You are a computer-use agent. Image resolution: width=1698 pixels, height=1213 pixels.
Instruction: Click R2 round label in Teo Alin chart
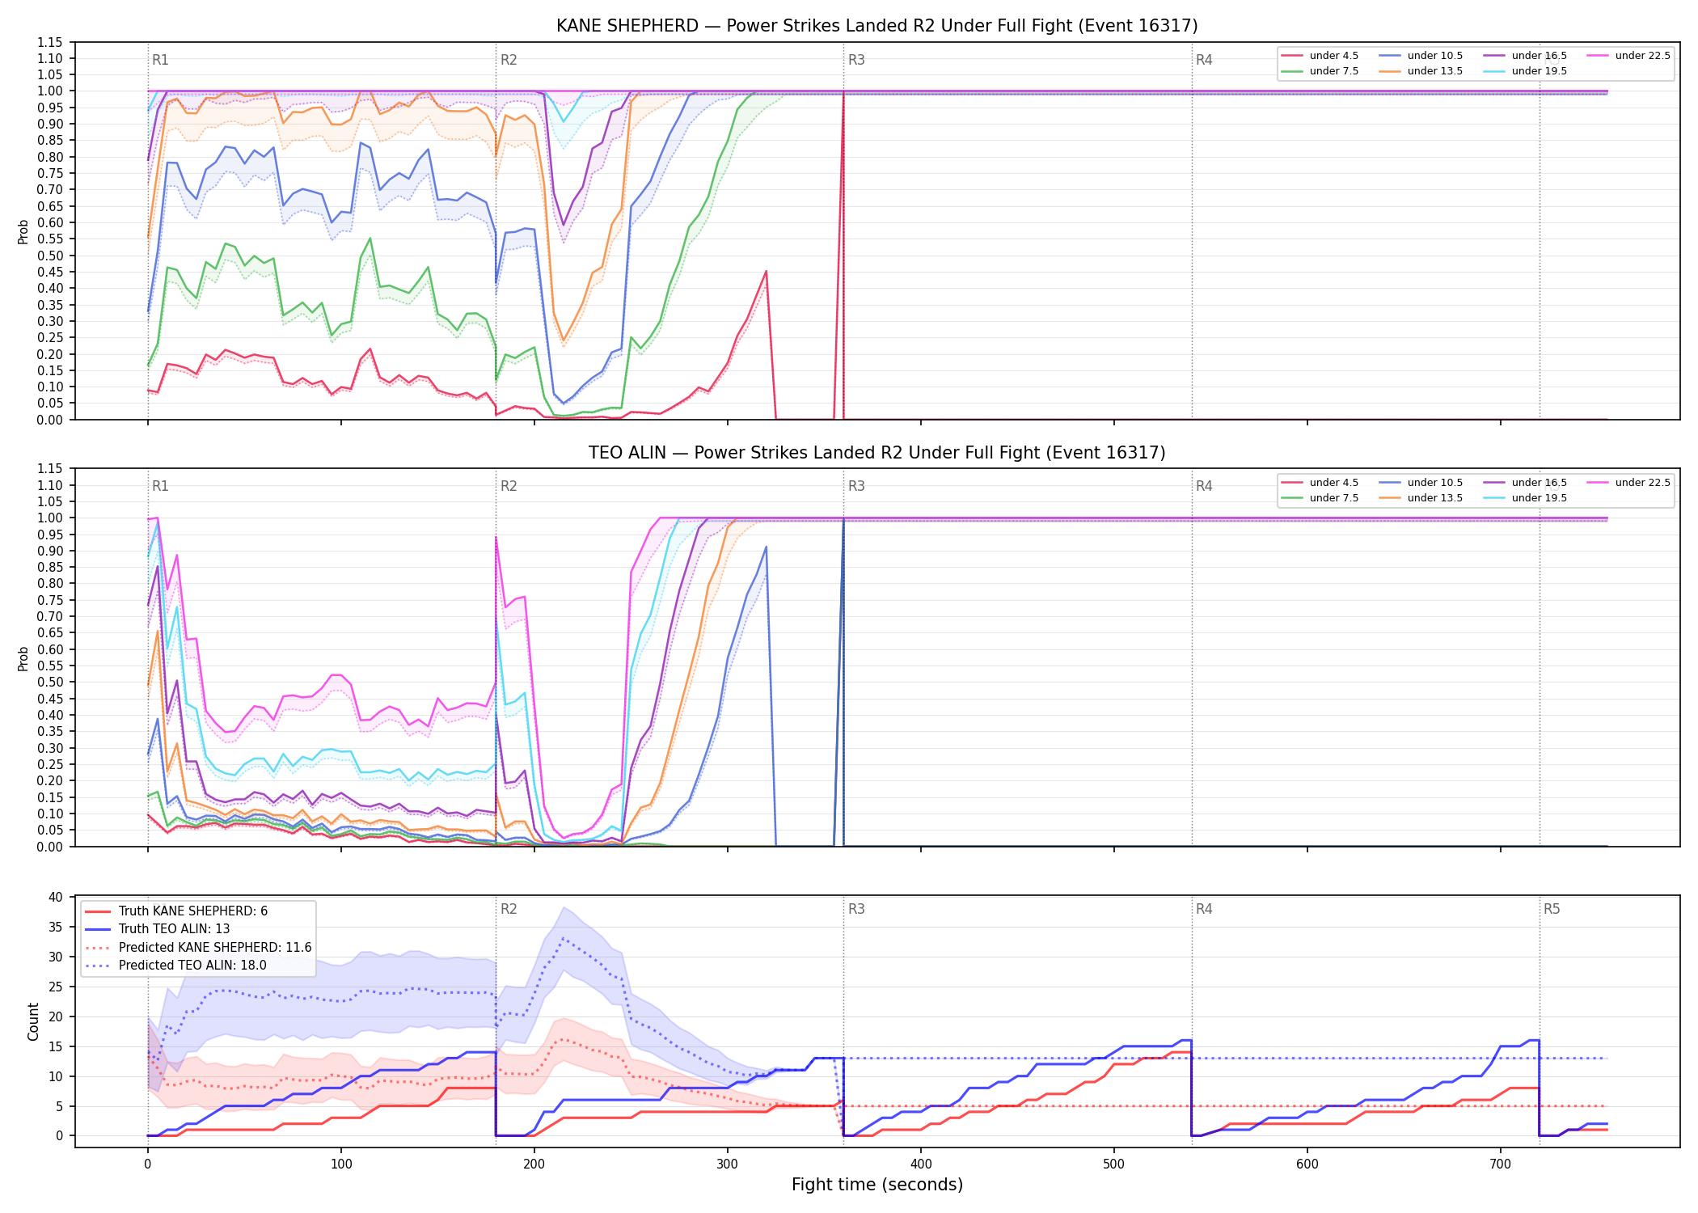tap(509, 486)
